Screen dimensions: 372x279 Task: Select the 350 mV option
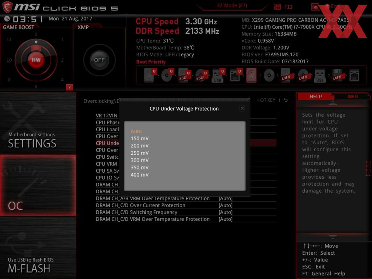tap(139, 167)
